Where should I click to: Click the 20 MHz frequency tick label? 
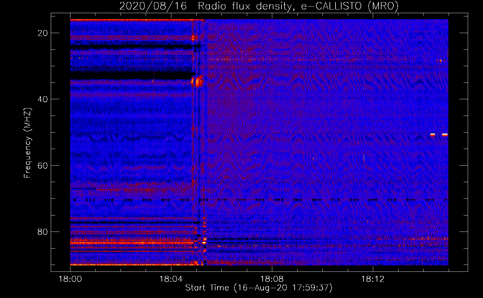(x=43, y=33)
